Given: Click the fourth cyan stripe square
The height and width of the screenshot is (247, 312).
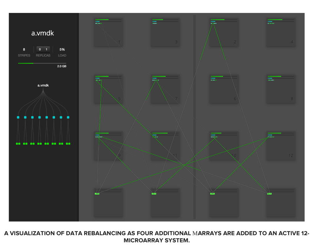Looking at the screenshot, I should click(x=39, y=117).
